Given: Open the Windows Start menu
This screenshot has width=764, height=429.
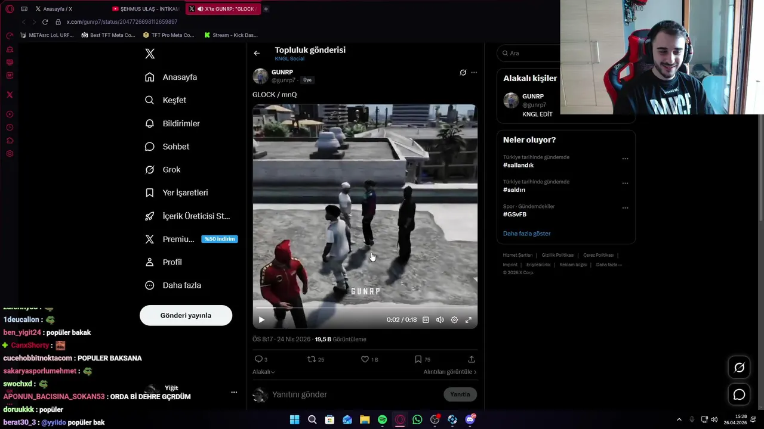Looking at the screenshot, I should (294, 419).
